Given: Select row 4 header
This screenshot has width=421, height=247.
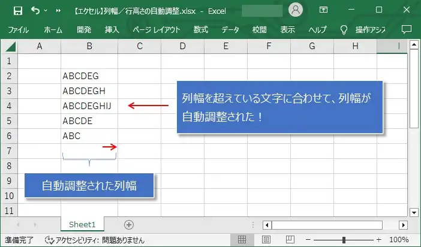Looking at the screenshot, I should click(x=9, y=106).
